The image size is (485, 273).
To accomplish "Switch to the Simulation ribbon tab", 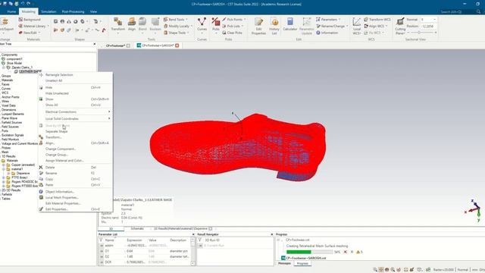I will 48,11.
